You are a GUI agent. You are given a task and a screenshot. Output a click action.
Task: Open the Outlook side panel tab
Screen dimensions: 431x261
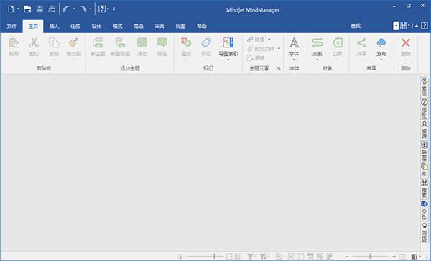click(x=425, y=210)
